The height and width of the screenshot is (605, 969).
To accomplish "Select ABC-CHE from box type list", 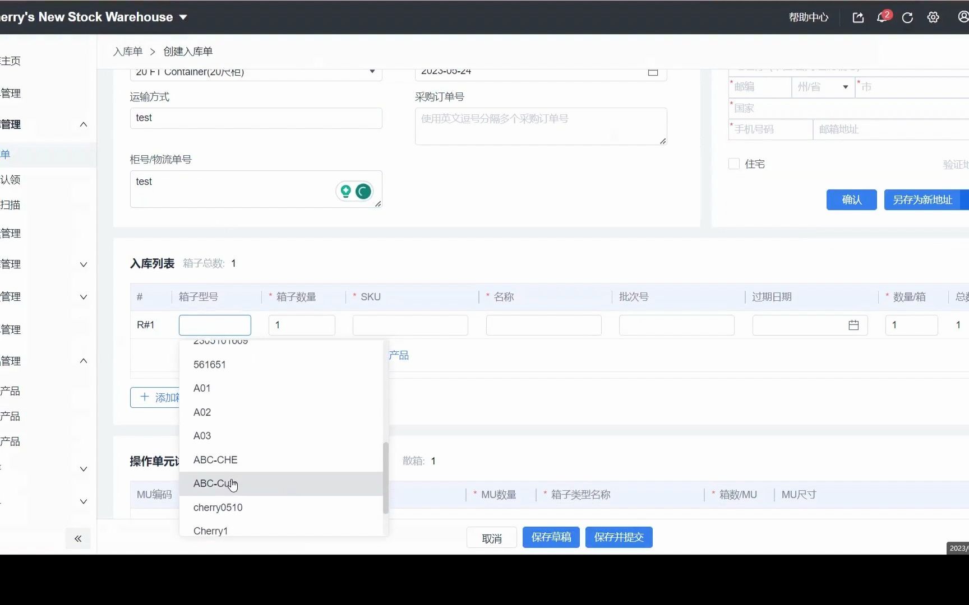I will [x=281, y=460].
